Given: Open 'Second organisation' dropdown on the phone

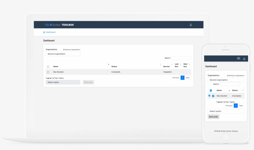Looking at the screenshot, I should [226, 80].
